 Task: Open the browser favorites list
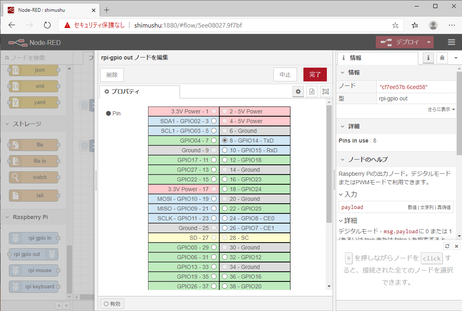(x=415, y=26)
